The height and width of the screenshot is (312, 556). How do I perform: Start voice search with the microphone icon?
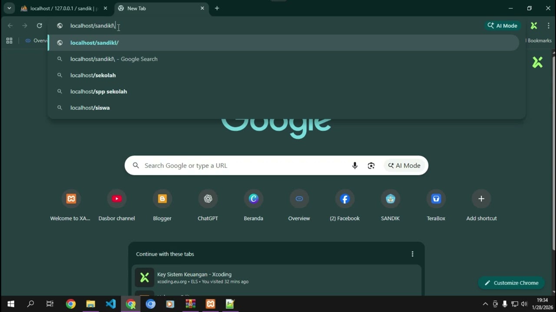(x=355, y=166)
